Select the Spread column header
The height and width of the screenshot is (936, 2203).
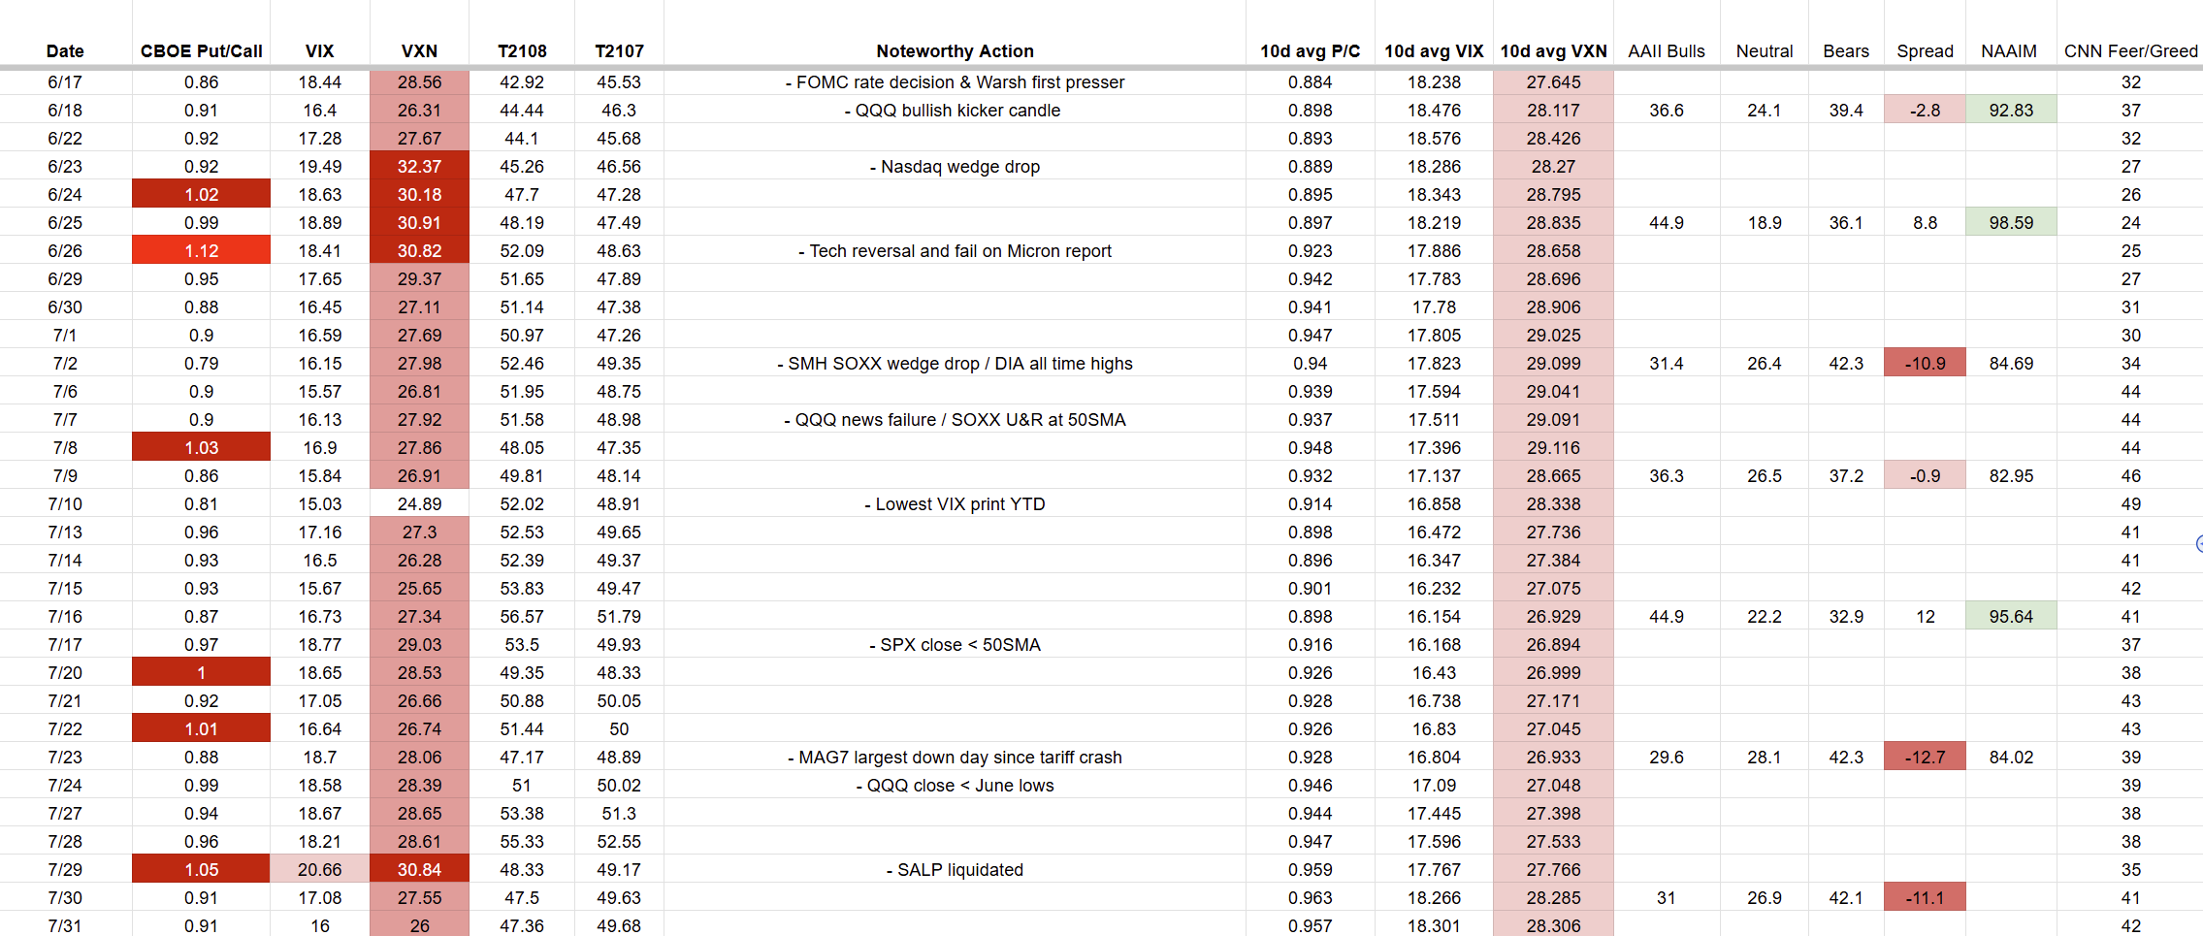(x=1925, y=51)
